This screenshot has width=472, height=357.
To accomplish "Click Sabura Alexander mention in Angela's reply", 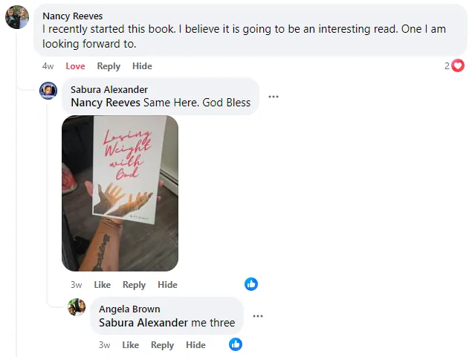I will (144, 323).
